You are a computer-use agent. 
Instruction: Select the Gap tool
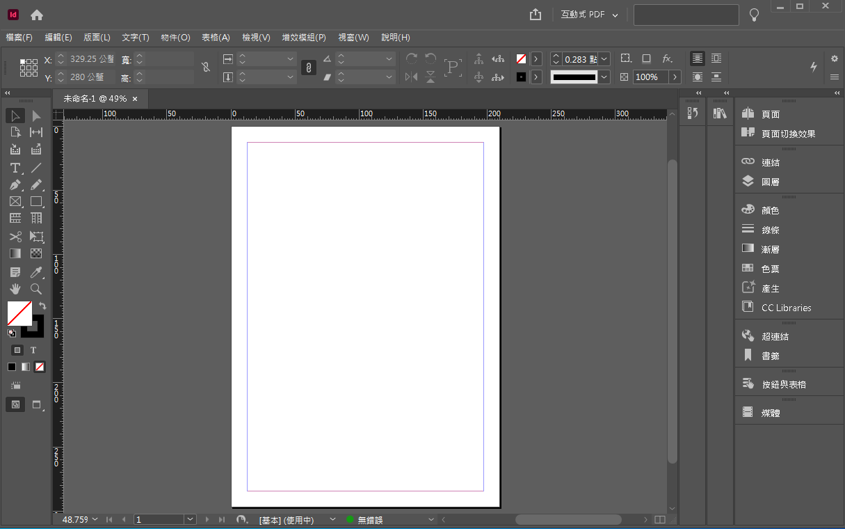(36, 132)
